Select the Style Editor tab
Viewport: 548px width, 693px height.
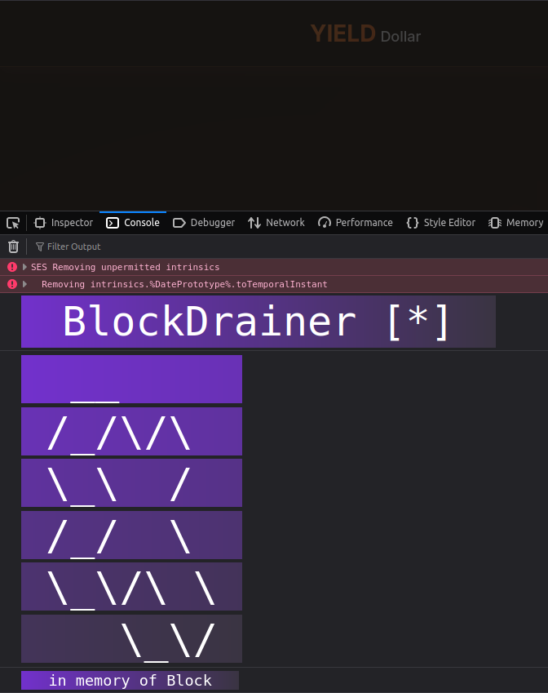click(x=440, y=223)
